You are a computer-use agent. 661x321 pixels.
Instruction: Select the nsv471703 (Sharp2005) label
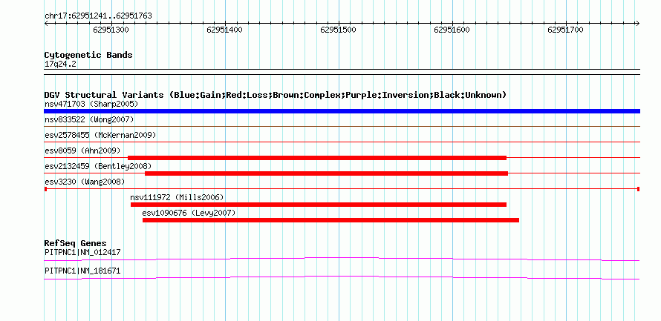pyautogui.click(x=91, y=104)
